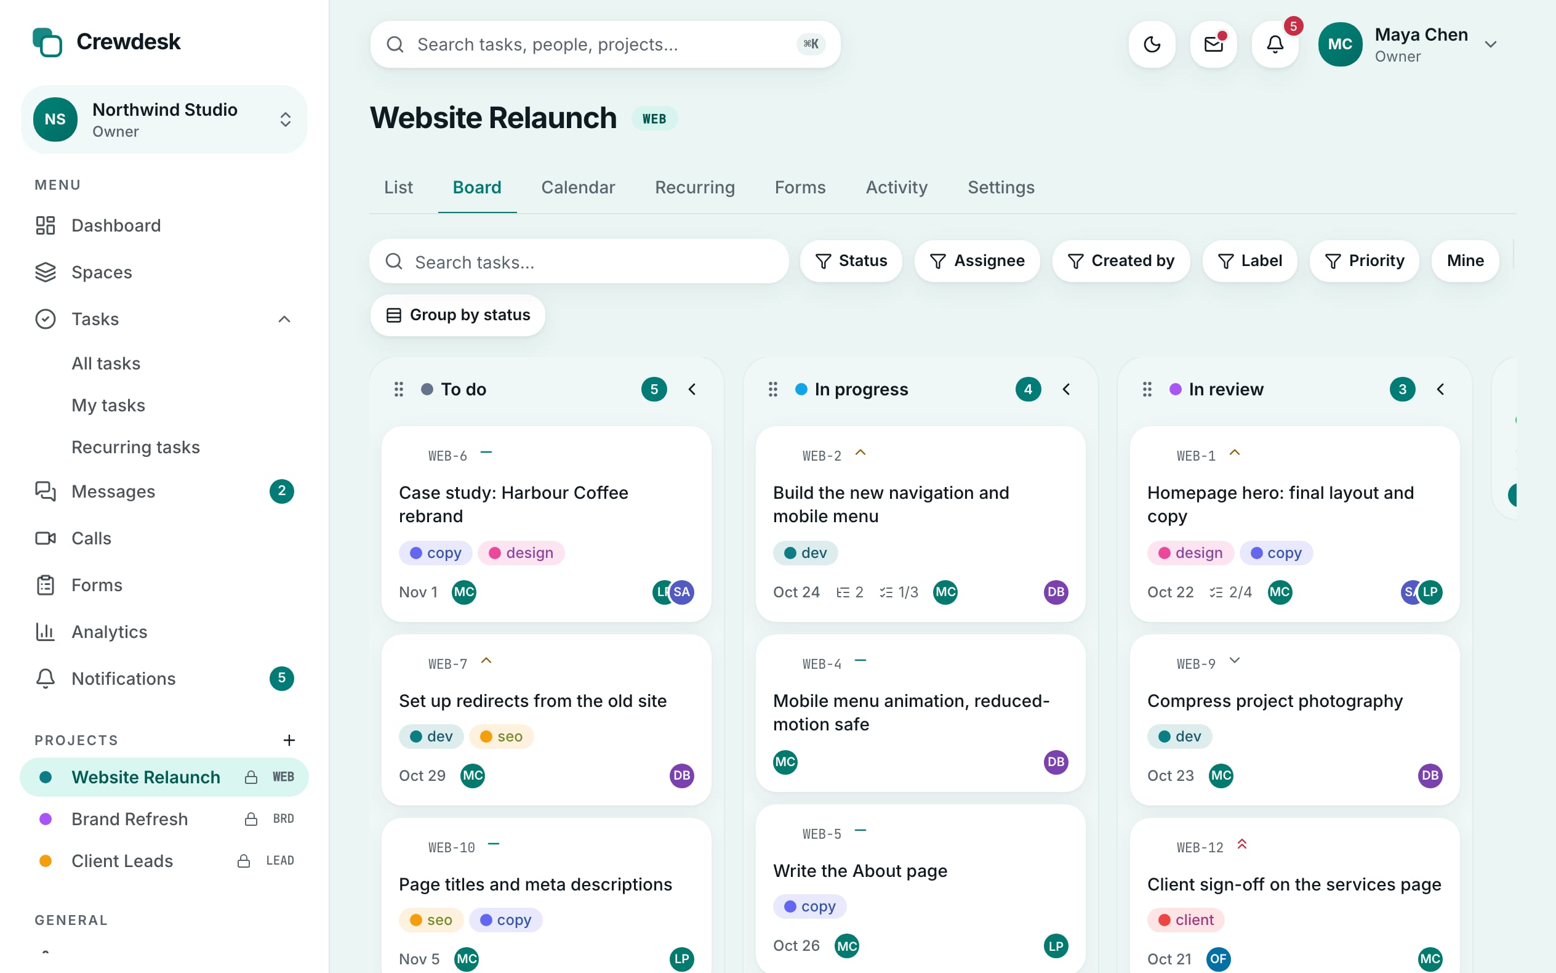This screenshot has width=1556, height=973.
Task: Click the Crewdesk logo icon
Action: click(47, 42)
